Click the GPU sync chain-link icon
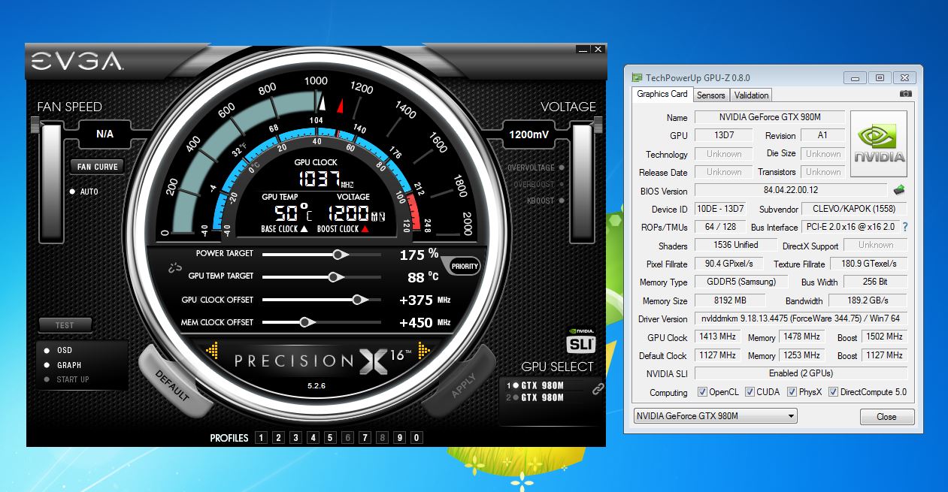Viewport: 948px width, 492px height. point(598,389)
